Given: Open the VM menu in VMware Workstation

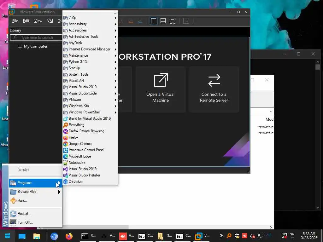Looking at the screenshot, I should [50, 21].
